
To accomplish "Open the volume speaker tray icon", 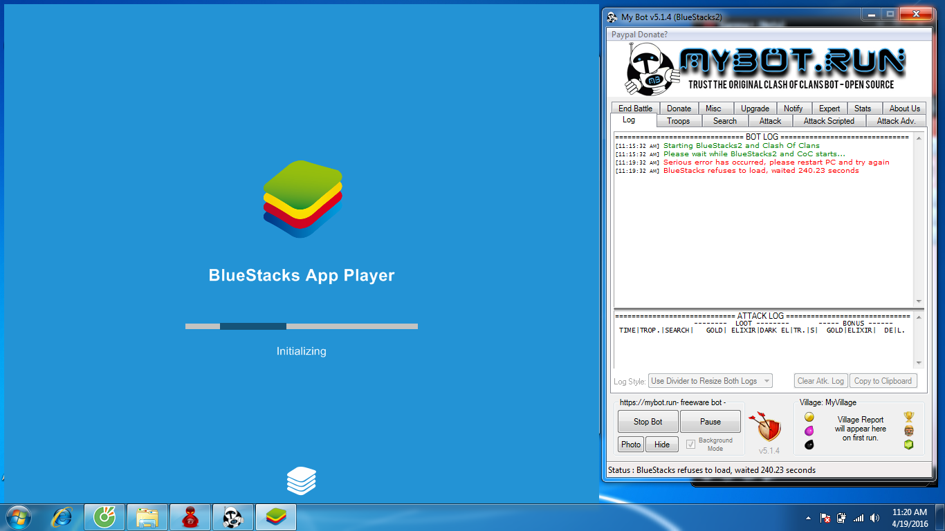I will point(875,518).
